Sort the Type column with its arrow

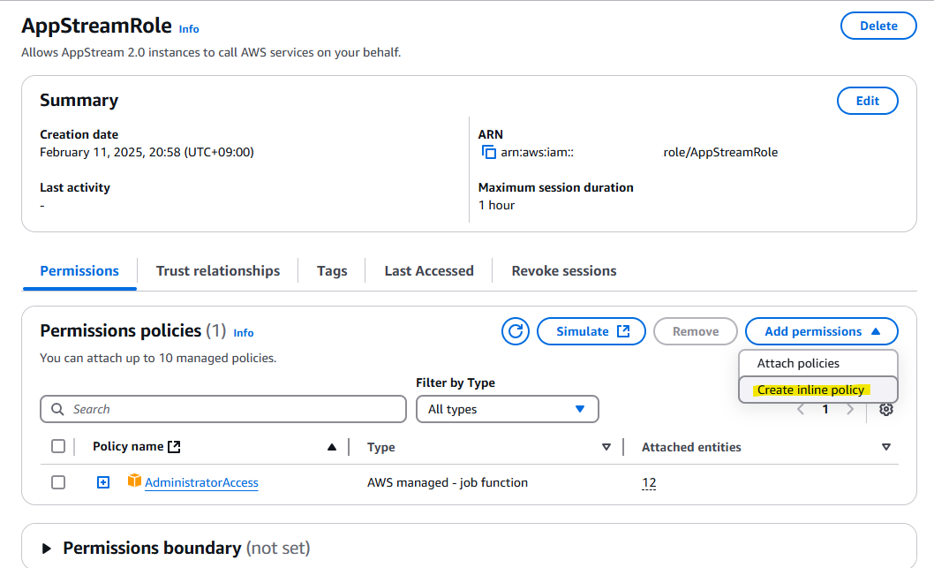(x=606, y=447)
